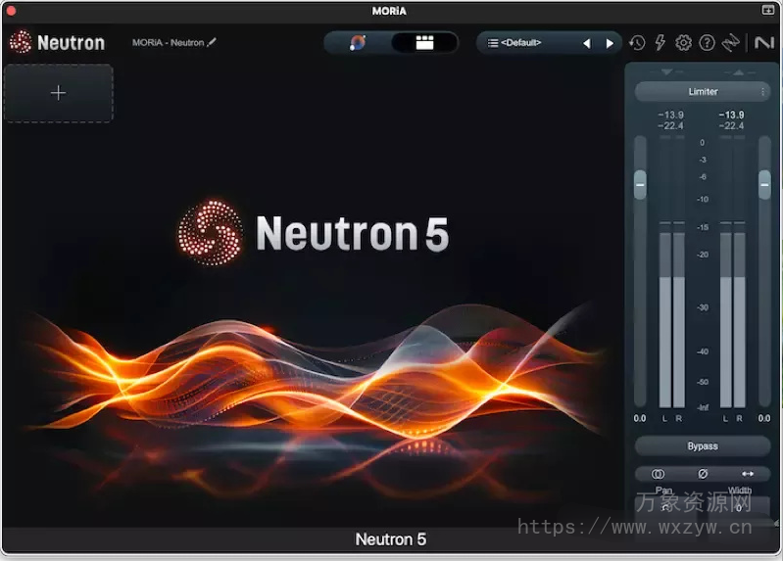Open the history clock icon

coord(637,43)
